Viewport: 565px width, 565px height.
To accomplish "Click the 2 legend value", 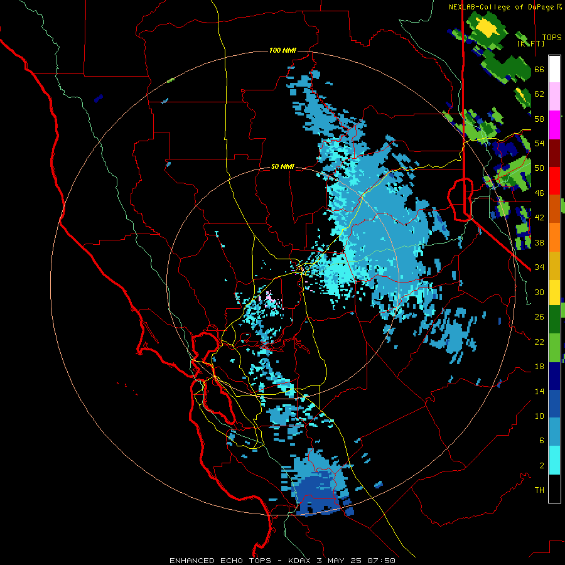I will [x=541, y=466].
